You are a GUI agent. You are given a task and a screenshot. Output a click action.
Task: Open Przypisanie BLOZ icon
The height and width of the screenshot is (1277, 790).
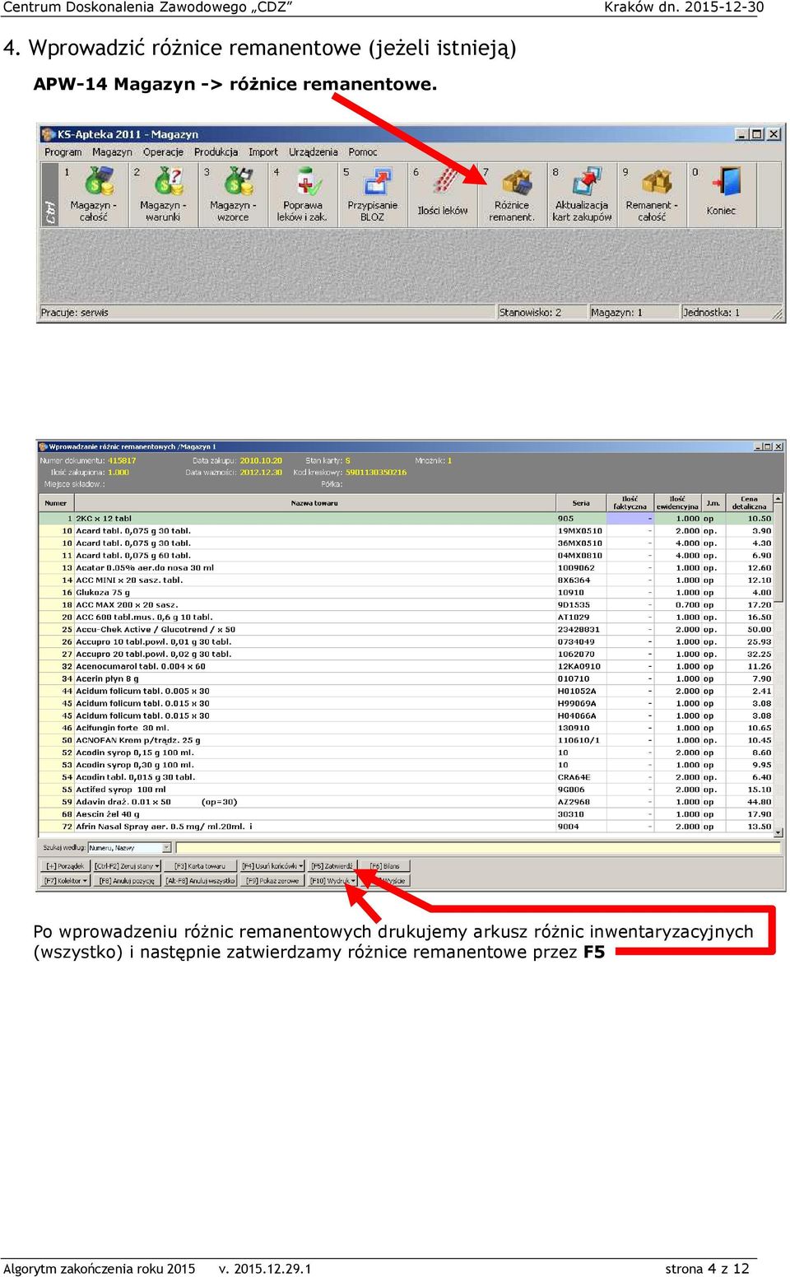click(372, 194)
